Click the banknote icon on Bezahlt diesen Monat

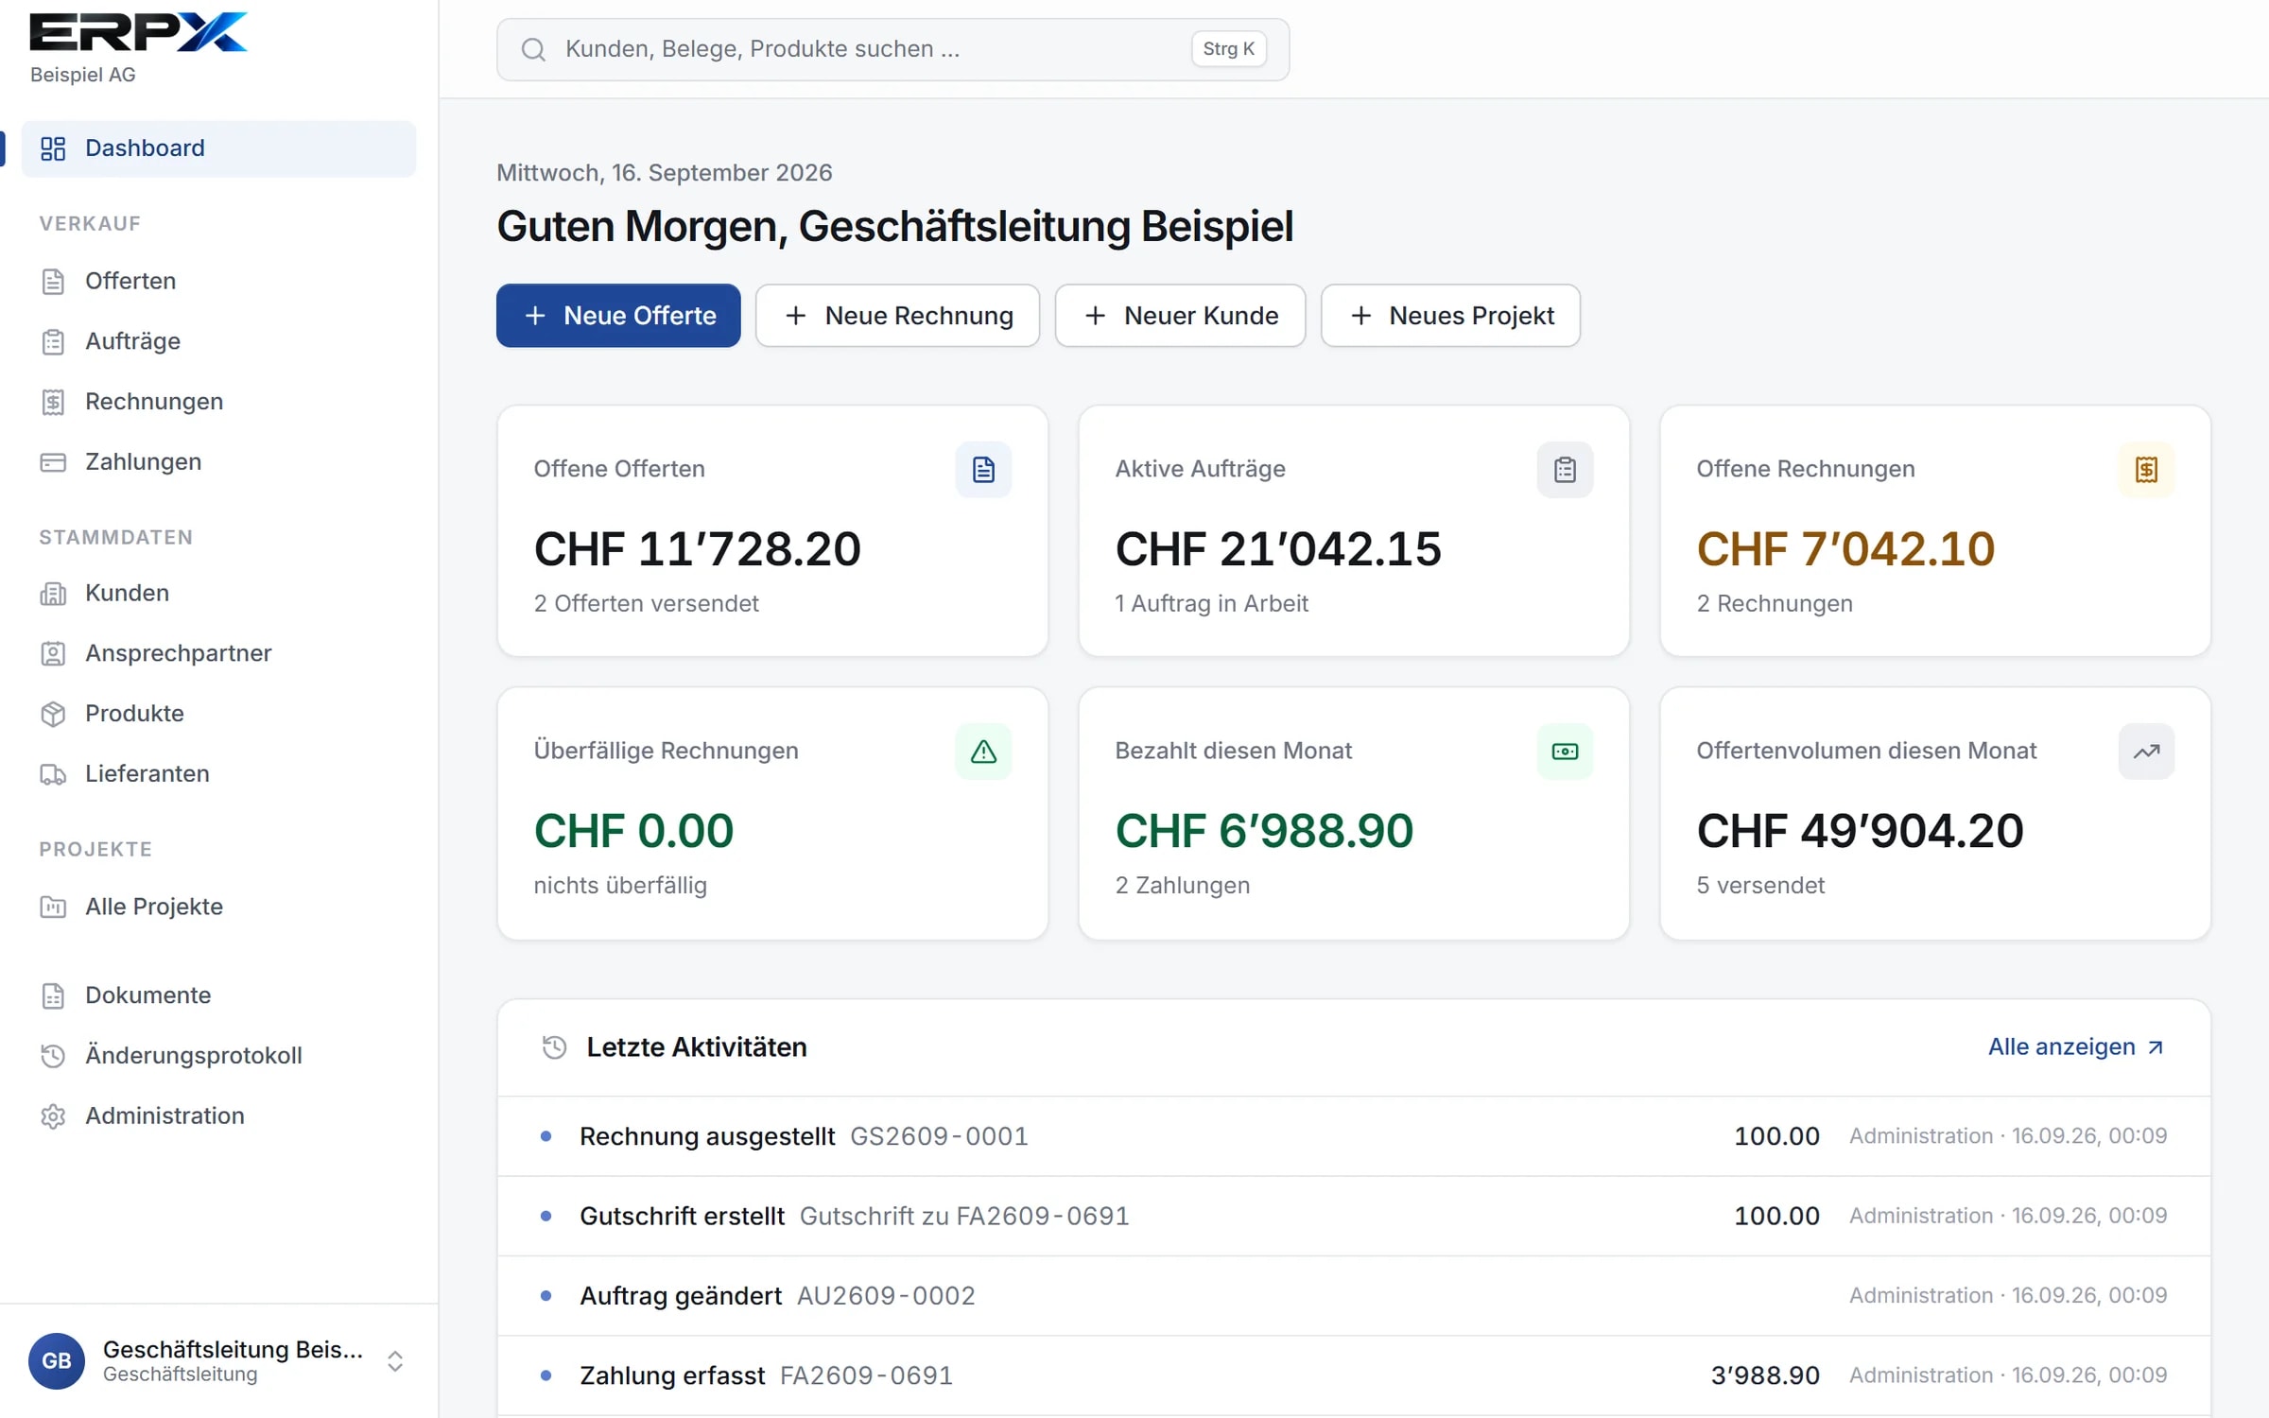[x=1565, y=752]
